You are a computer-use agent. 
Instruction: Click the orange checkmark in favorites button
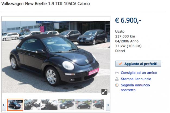coord(120,64)
